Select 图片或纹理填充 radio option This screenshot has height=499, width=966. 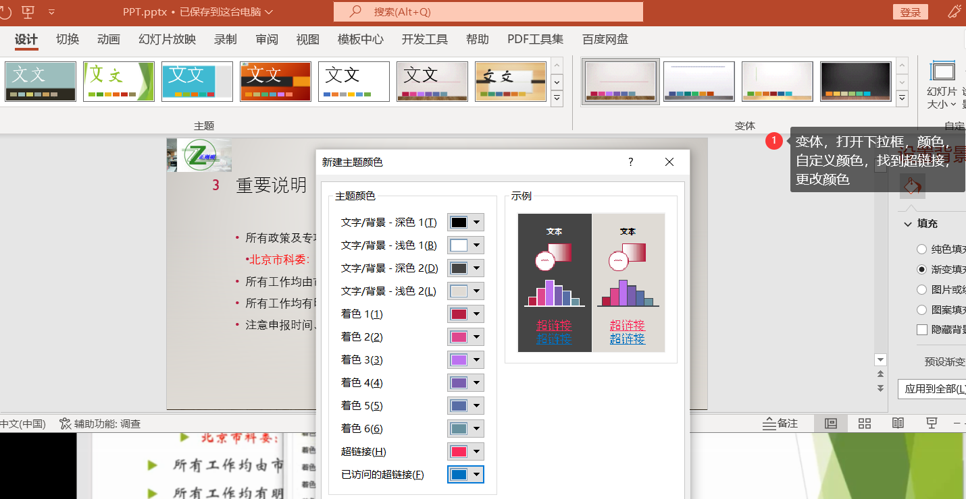pyautogui.click(x=921, y=289)
